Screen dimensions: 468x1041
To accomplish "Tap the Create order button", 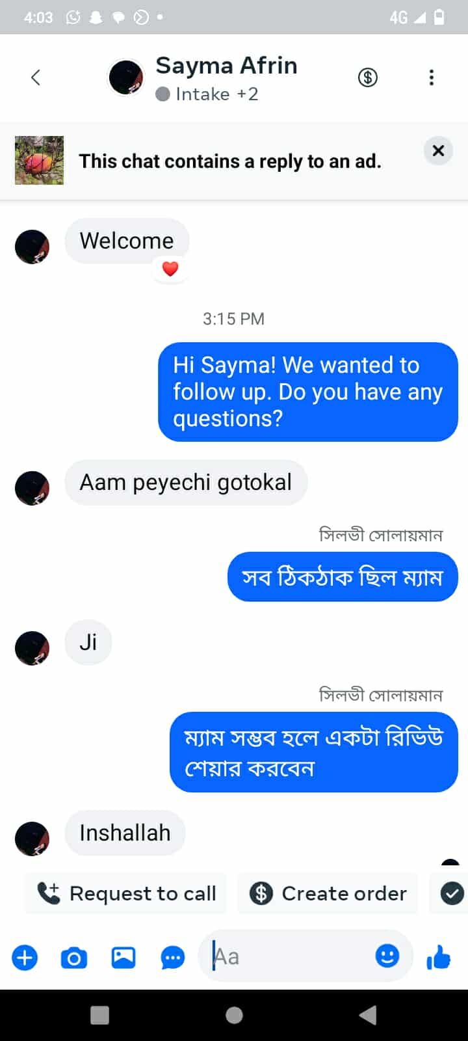I will click(x=328, y=893).
